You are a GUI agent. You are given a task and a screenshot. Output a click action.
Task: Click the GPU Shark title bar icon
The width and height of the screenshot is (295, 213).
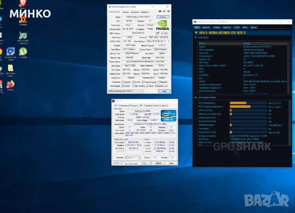[195, 22]
